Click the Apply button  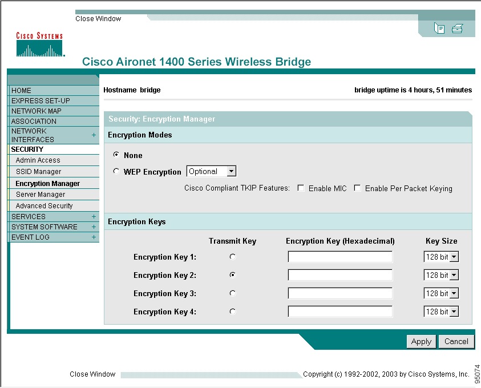click(x=421, y=341)
